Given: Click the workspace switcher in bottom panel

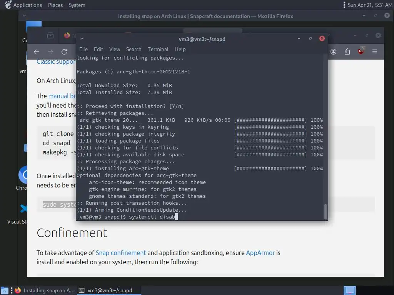Looking at the screenshot, I should point(349,290).
